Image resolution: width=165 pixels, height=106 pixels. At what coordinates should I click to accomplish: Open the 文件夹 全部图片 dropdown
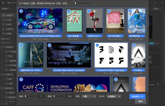(x=114, y=96)
